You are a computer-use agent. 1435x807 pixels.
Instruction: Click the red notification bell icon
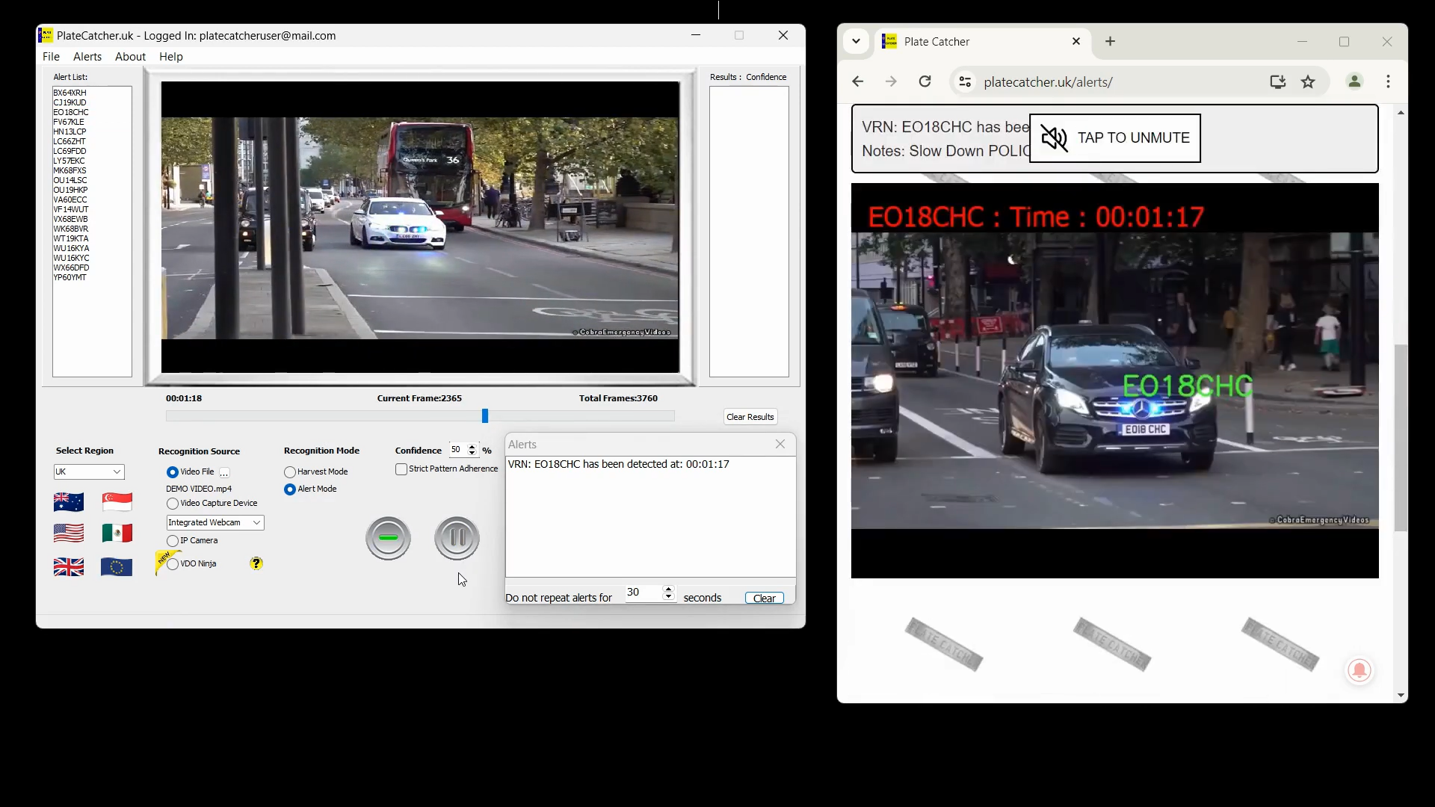coord(1360,670)
